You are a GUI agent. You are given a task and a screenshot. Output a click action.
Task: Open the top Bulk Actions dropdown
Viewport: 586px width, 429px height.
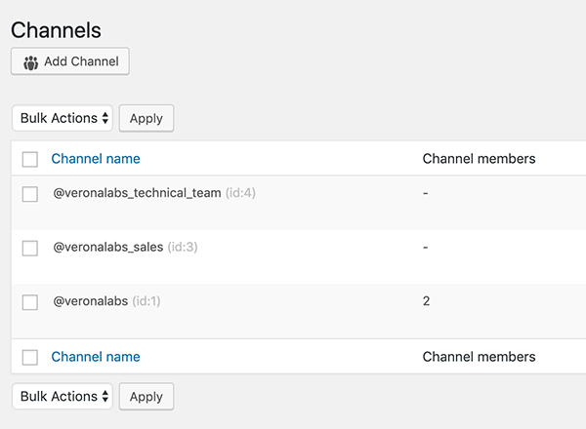(x=63, y=118)
